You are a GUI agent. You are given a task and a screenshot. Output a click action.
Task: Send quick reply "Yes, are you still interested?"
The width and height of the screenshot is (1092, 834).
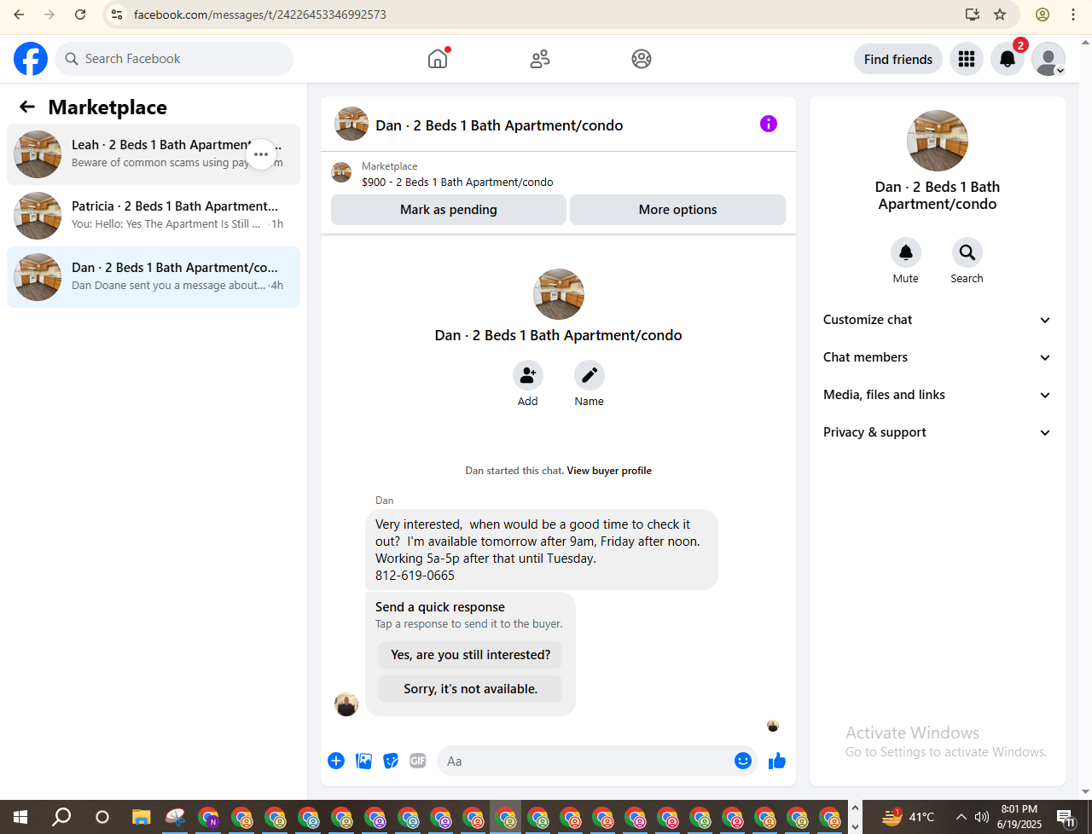coord(471,655)
